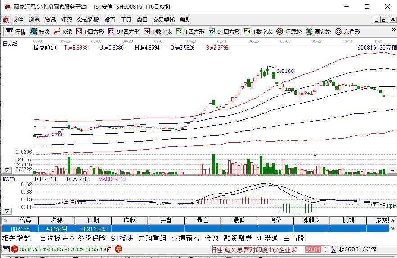The width and height of the screenshot is (397, 258).
Task: Open the 窗口 menu
Action: coord(142,19)
